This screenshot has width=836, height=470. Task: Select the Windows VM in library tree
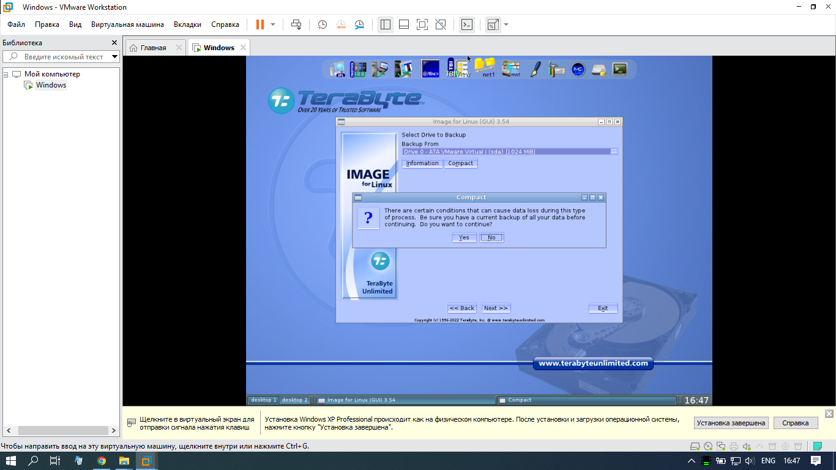(x=51, y=85)
